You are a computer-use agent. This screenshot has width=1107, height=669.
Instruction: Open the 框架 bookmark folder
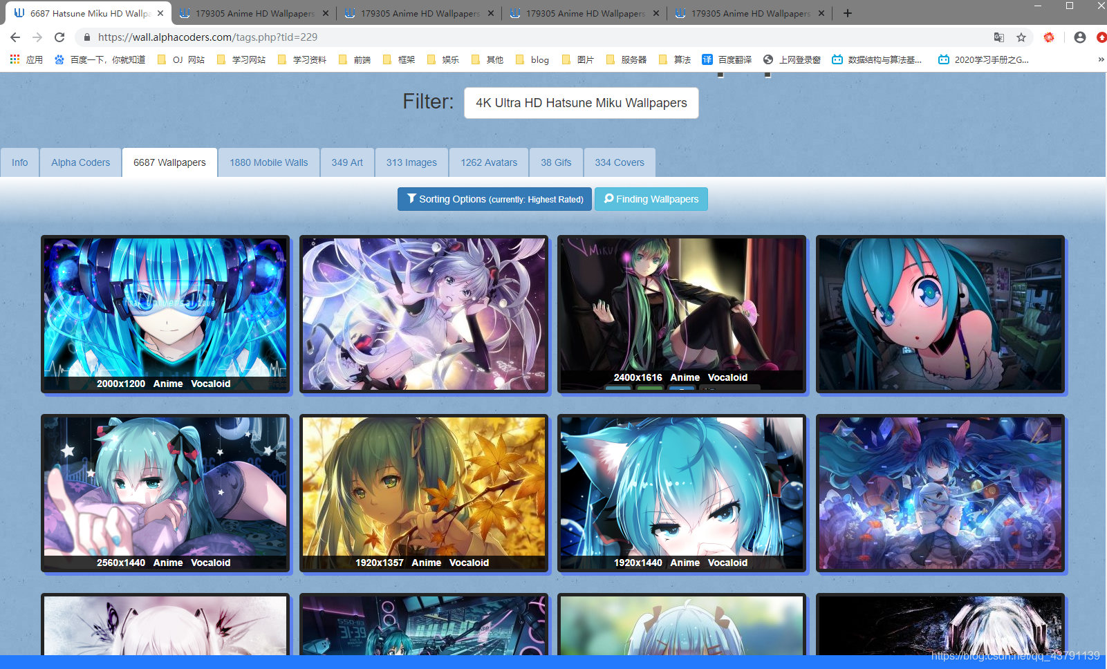coord(399,60)
